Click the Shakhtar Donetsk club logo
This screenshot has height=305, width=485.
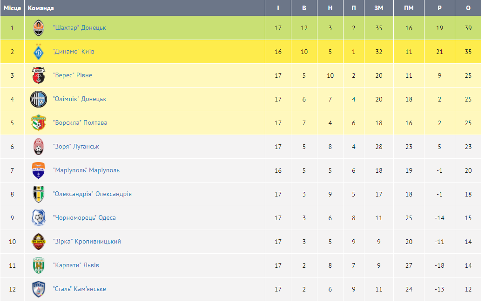(39, 28)
